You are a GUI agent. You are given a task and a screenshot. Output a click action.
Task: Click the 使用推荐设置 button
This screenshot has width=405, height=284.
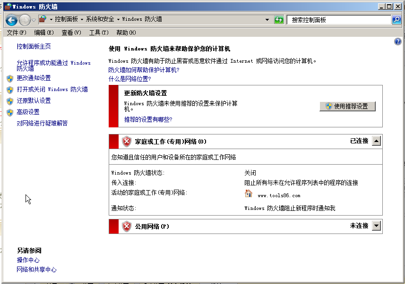(x=347, y=106)
